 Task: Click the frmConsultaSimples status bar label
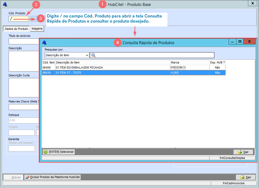(232, 158)
